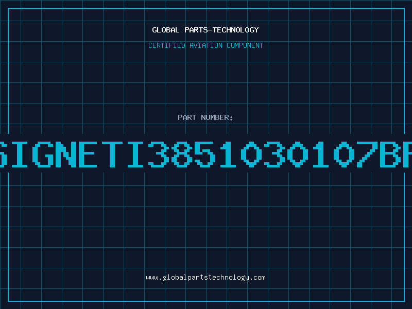The image size is (412, 309).
Task: Click the GLOBAL PARTS-TECHNOLOGY heading
Action: (205, 30)
